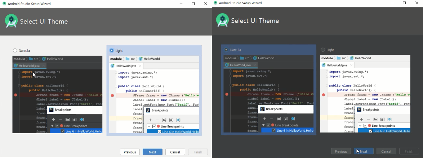The width and height of the screenshot is (423, 158).
Task: Click the title bar app icon of the left window
Action: (4, 4)
